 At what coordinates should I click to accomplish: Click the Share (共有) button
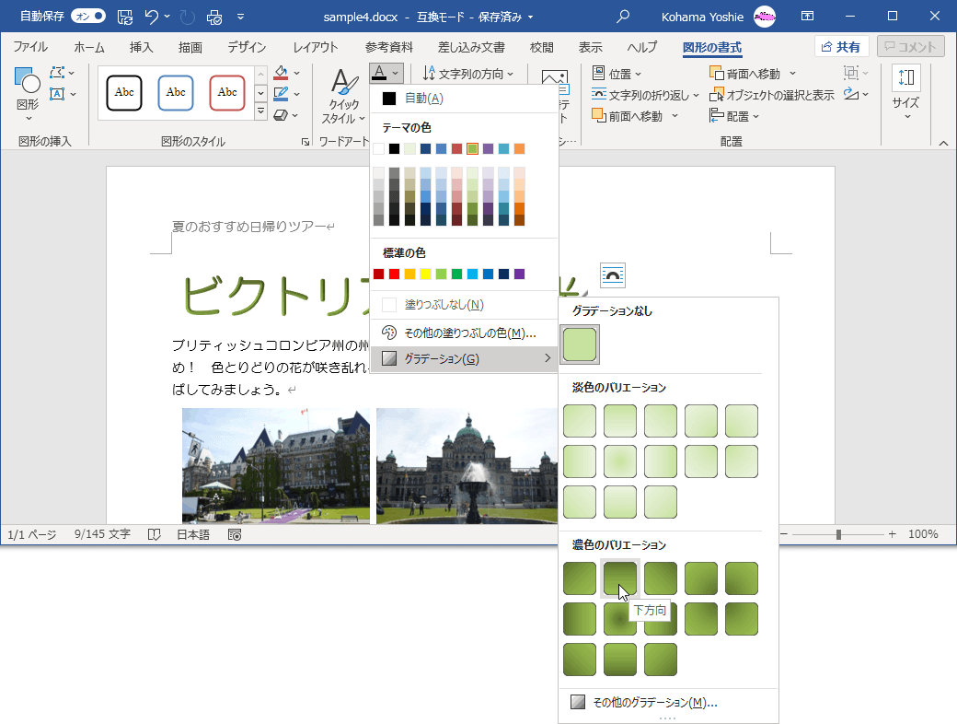point(841,47)
